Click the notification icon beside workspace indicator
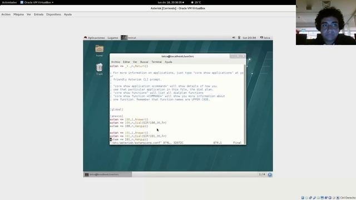This screenshot has height=200, width=356. pyautogui.click(x=270, y=174)
